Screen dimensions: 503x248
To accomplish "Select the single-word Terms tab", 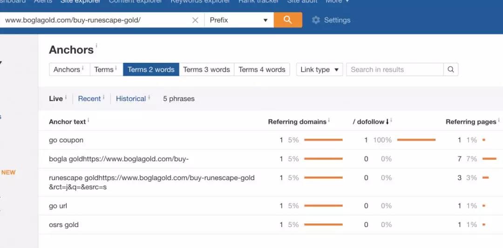I will (x=105, y=70).
